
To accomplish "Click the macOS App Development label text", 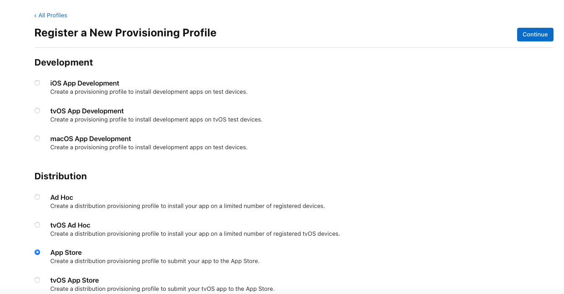I will click(91, 139).
